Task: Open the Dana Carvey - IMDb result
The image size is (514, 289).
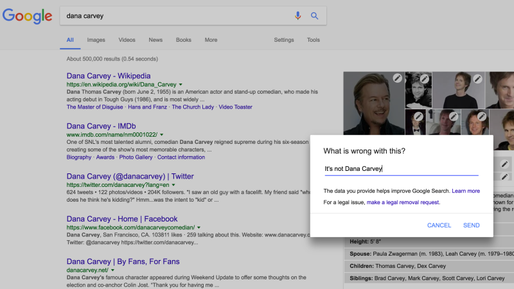Action: [x=101, y=126]
